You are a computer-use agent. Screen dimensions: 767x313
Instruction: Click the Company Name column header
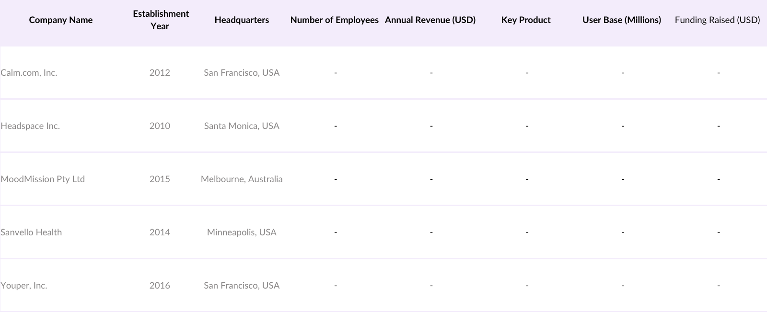pos(60,20)
